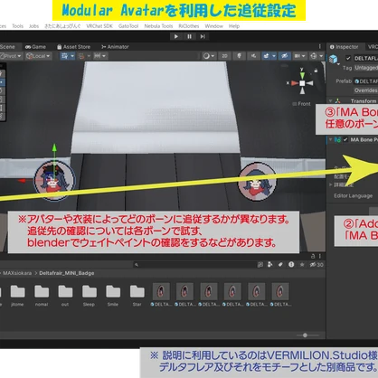The width and height of the screenshot is (378, 378).
Task: Click the MAXsiokara breadcrumb
Action: tap(17, 273)
